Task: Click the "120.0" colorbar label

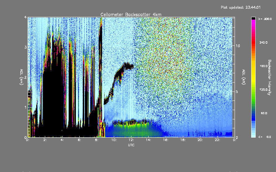Action: 264,90
